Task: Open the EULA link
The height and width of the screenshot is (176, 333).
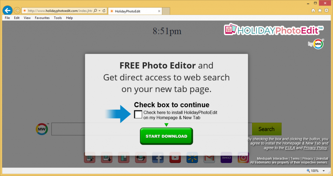Action: (290, 148)
